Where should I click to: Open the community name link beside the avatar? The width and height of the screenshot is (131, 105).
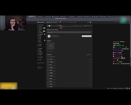55,36
